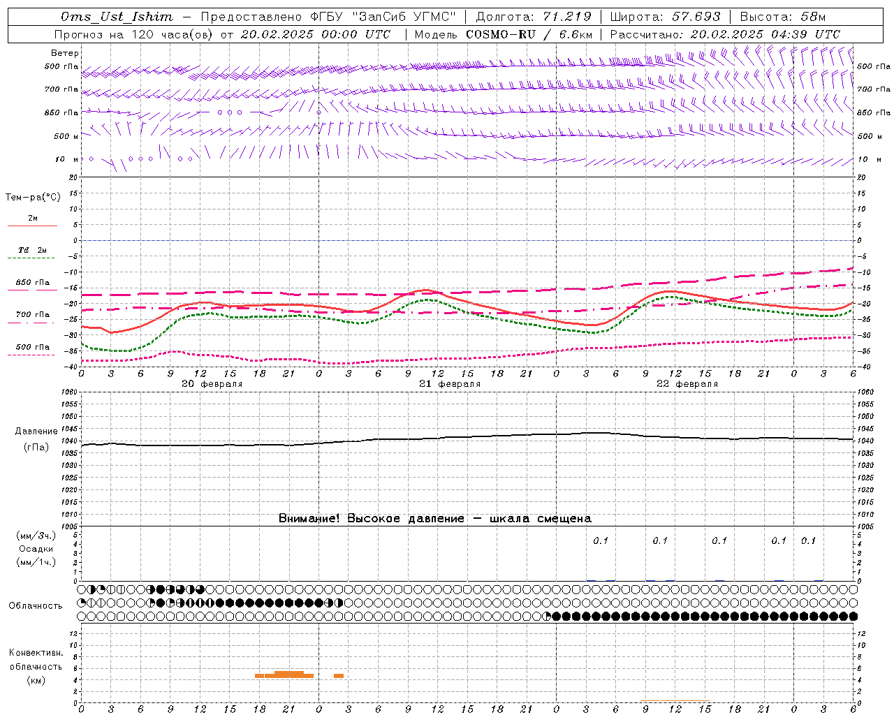
Task: Click the date label 22 февраля
Action: tap(687, 384)
